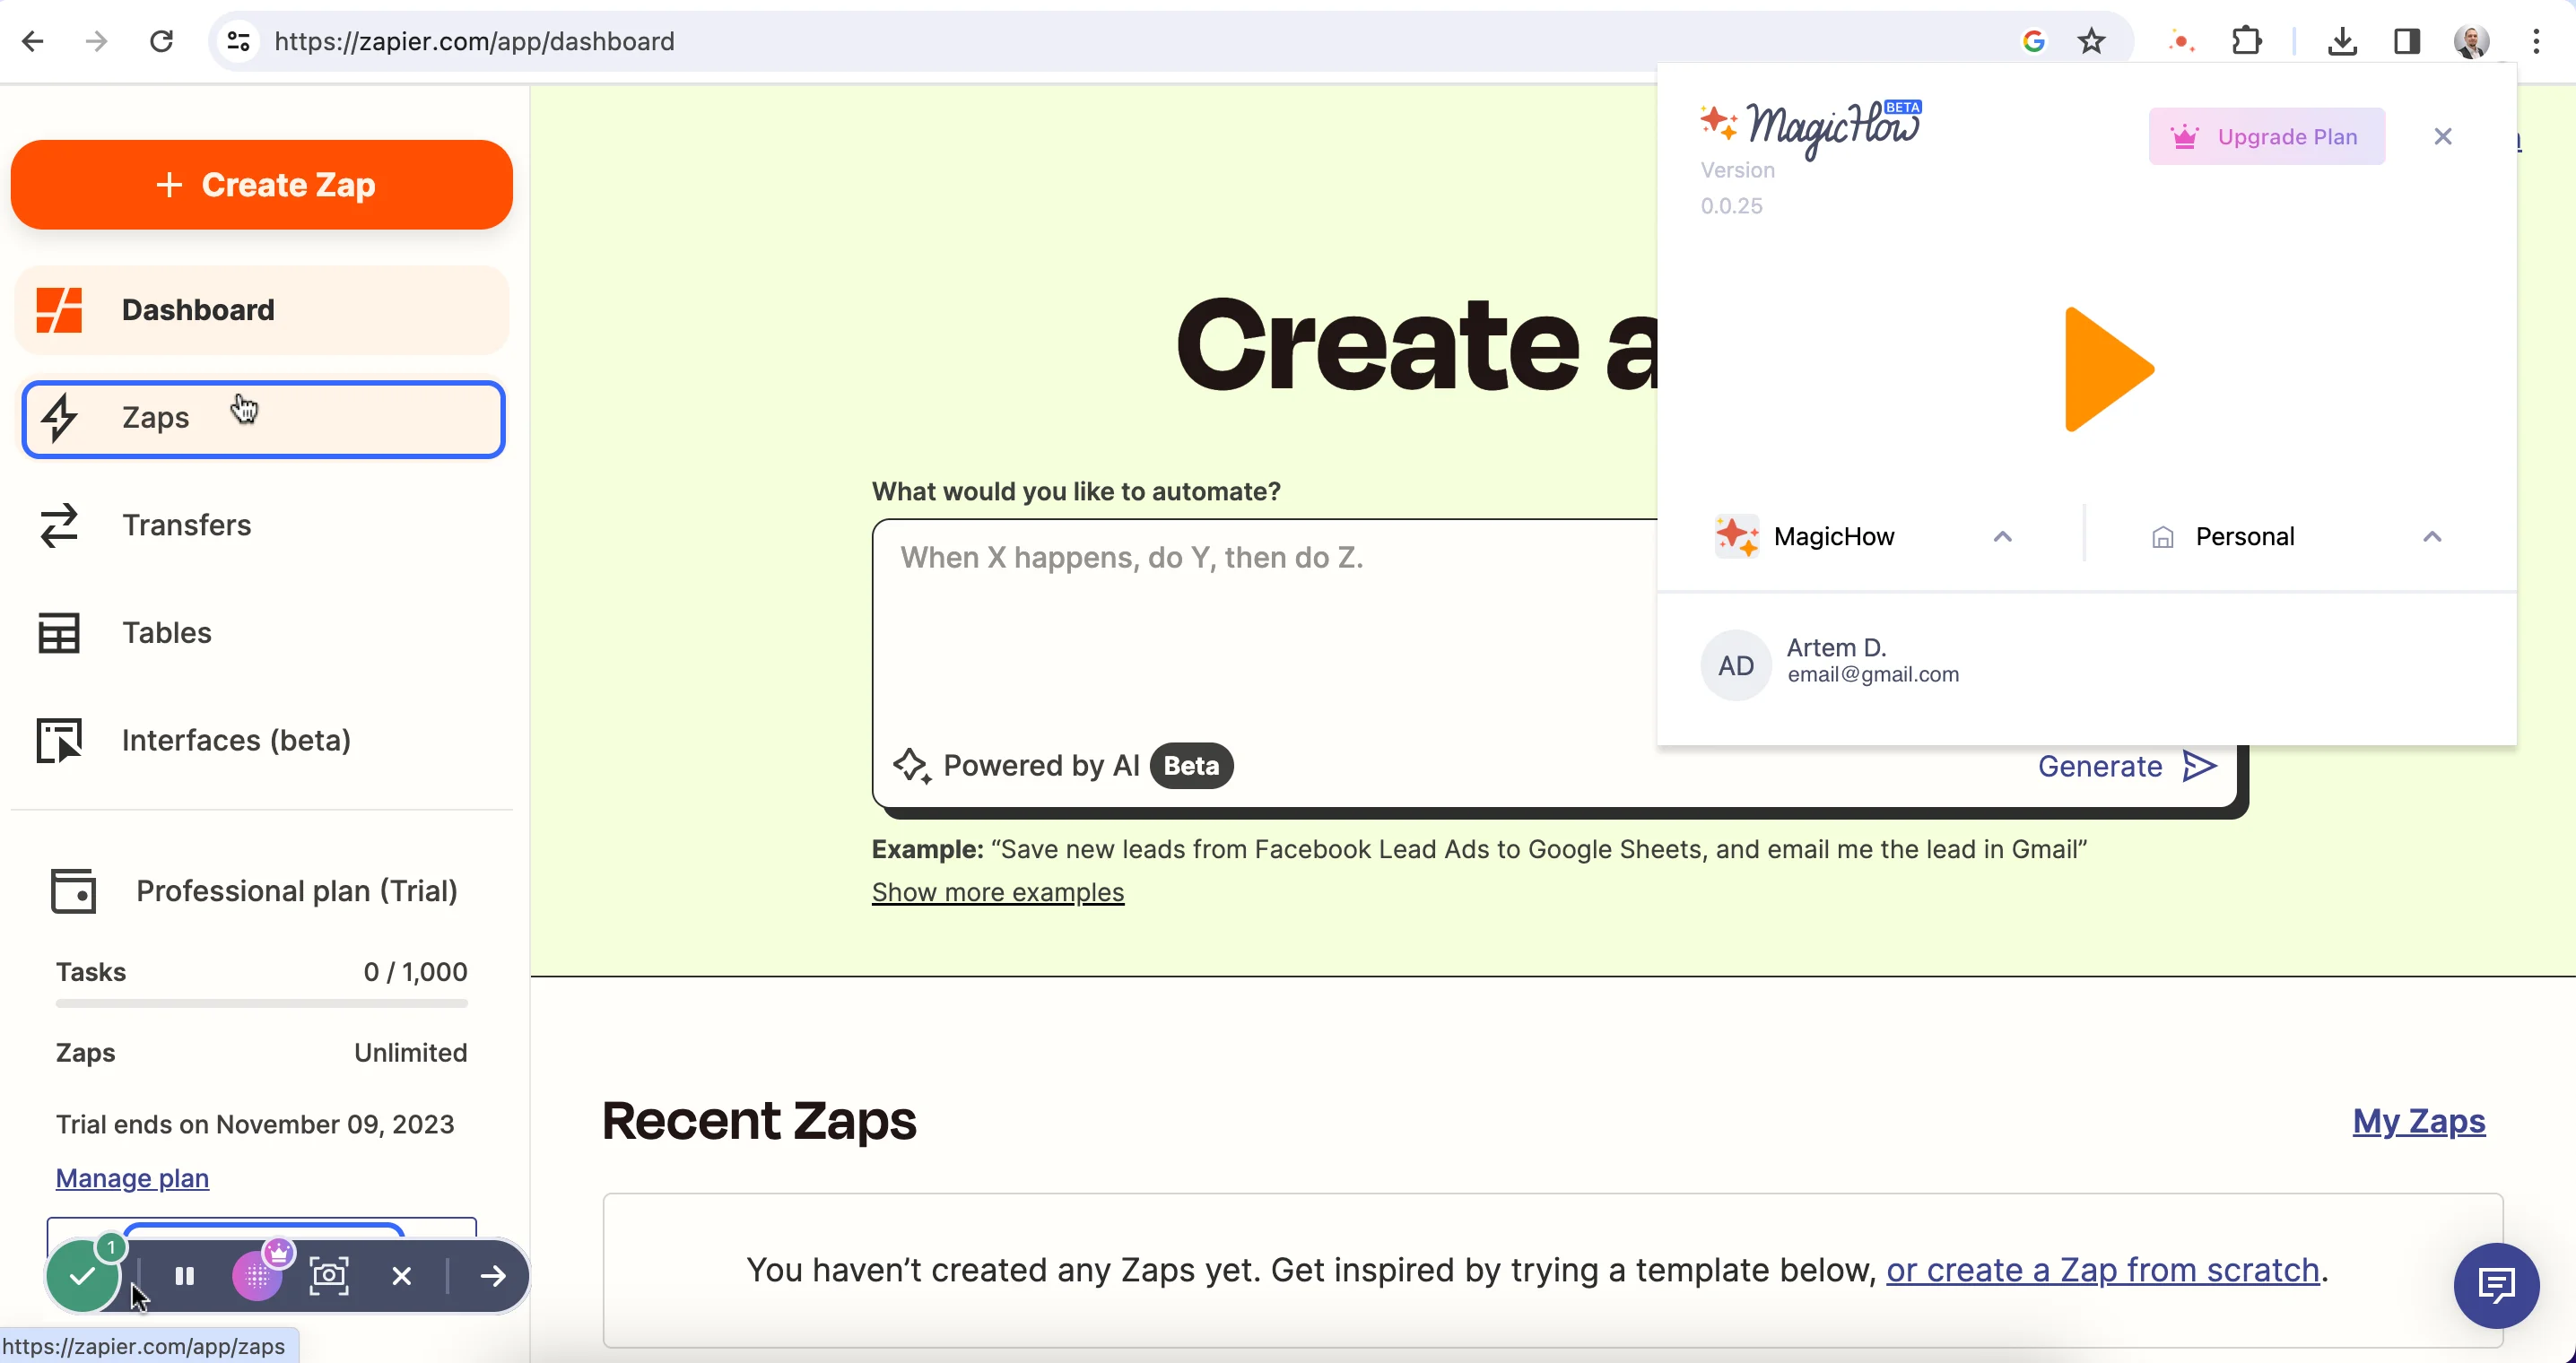The height and width of the screenshot is (1363, 2576).
Task: Switch to the Dashboard section
Action: click(x=198, y=310)
